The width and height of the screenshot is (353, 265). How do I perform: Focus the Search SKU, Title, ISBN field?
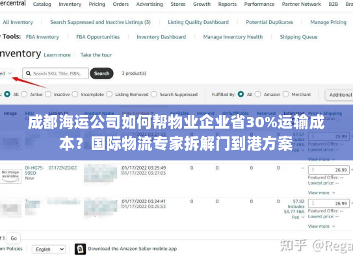pos(56,73)
